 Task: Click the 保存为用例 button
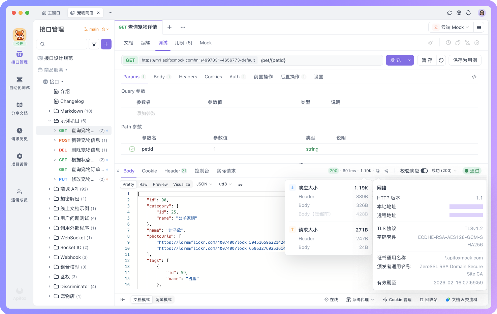(x=465, y=60)
